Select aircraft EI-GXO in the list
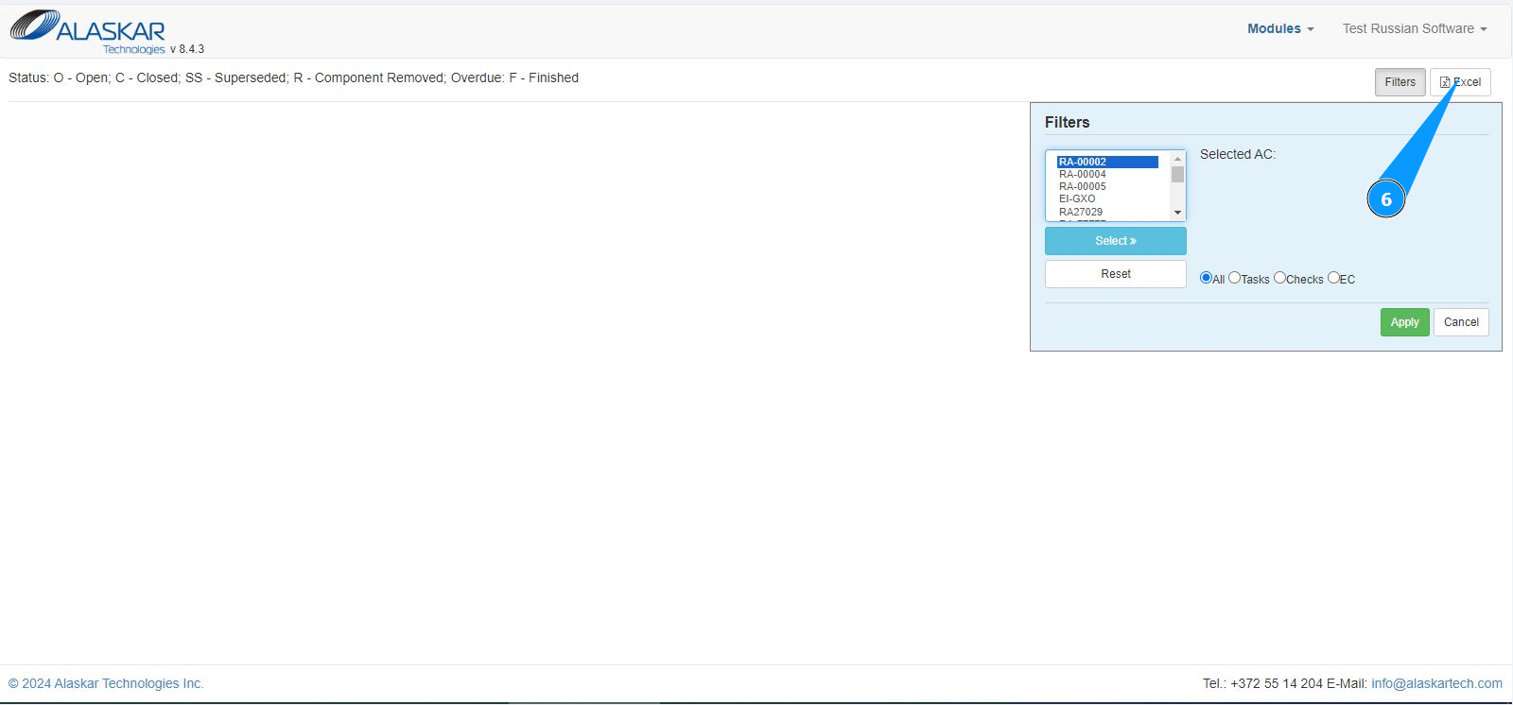The image size is (1513, 705). tap(1107, 198)
